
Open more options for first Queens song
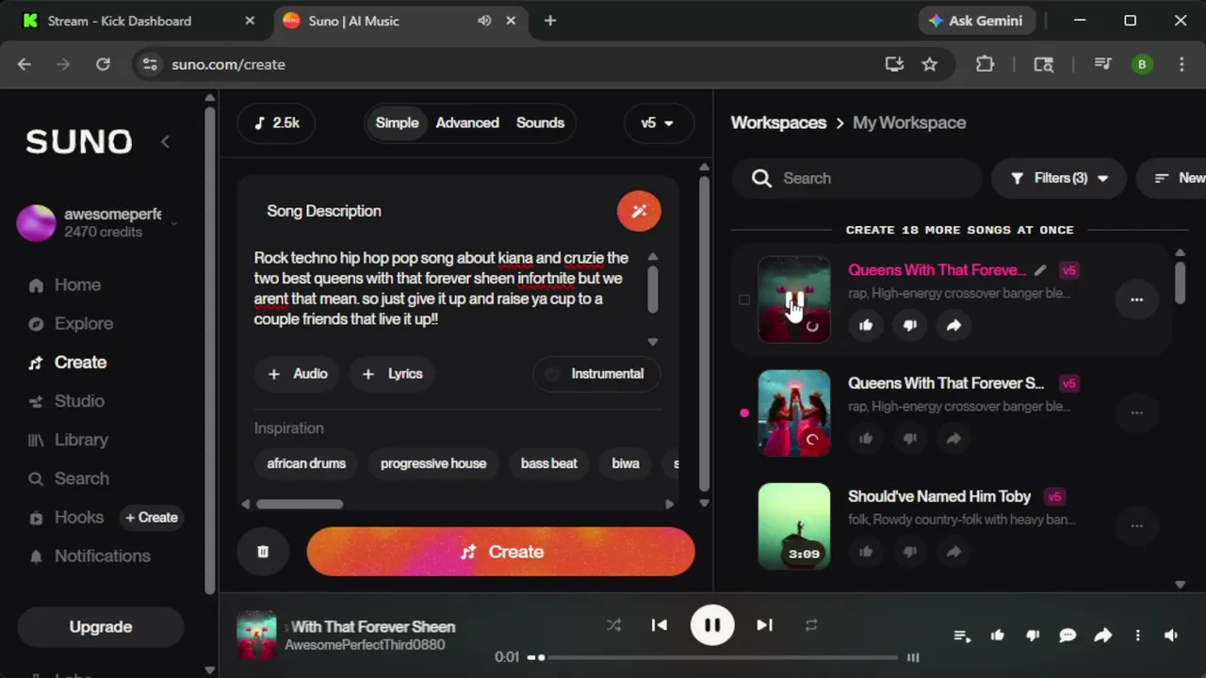pos(1136,299)
